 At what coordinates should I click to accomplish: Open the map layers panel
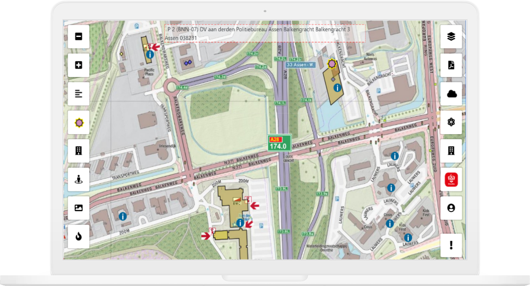click(x=451, y=36)
